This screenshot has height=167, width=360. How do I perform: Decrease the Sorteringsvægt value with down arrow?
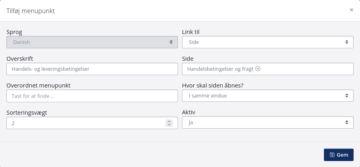(169, 125)
